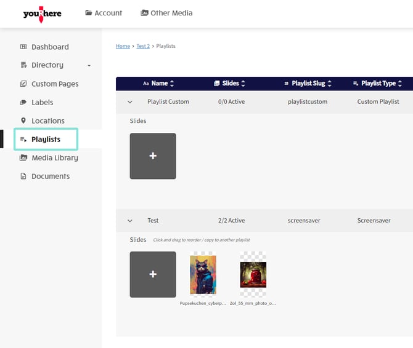Sort table by Name column

159,83
